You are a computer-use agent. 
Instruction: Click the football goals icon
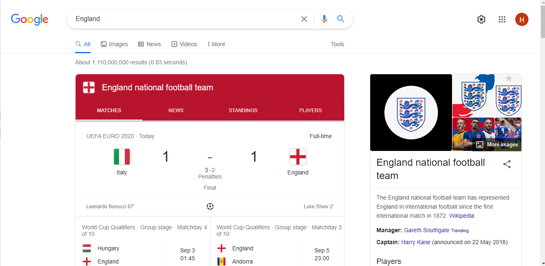[210, 206]
